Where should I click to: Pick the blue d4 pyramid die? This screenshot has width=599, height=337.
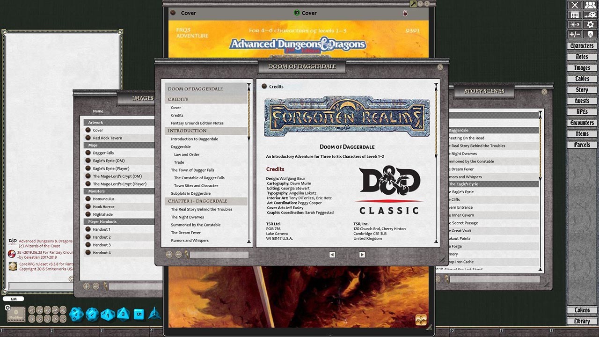click(x=154, y=314)
